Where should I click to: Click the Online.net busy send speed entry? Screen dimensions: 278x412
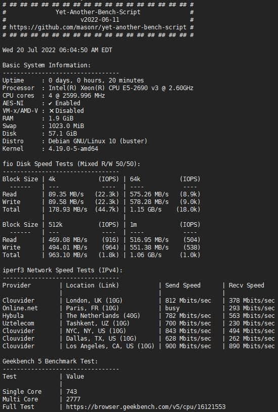coord(172,308)
